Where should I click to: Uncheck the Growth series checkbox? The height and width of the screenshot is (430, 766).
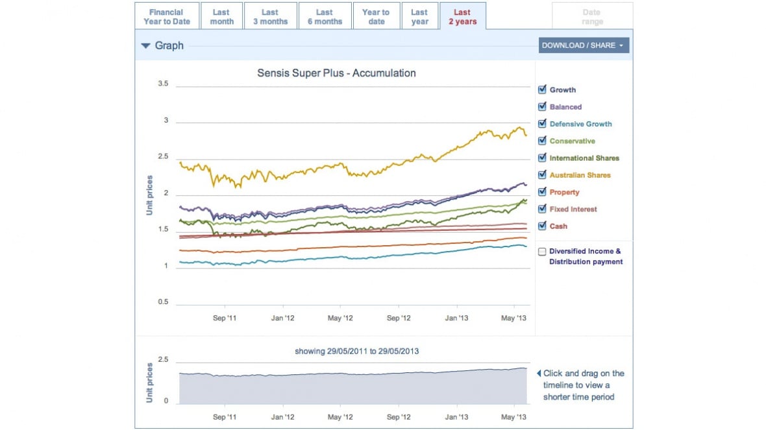click(542, 90)
